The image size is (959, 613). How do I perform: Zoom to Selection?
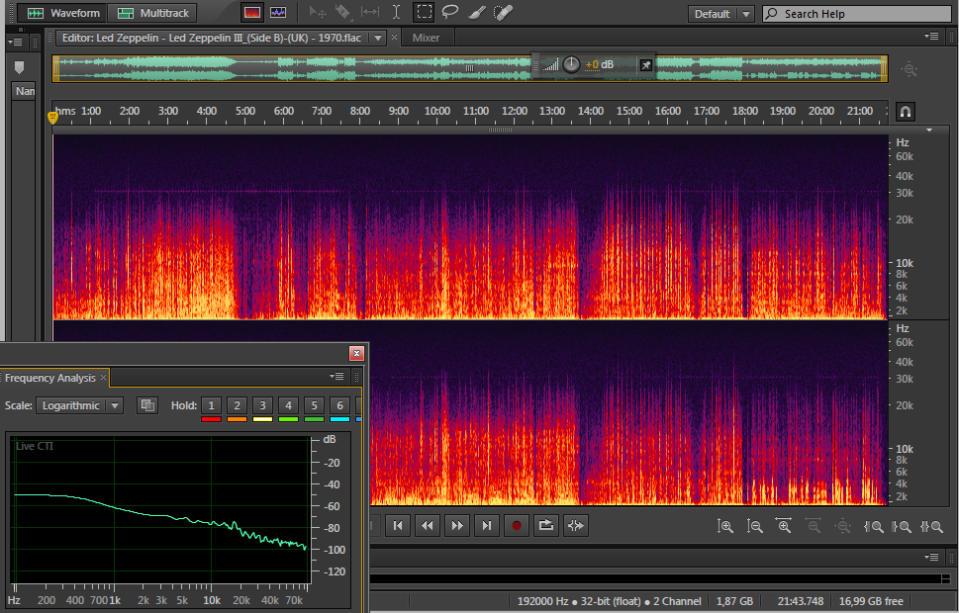pyautogui.click(x=931, y=526)
